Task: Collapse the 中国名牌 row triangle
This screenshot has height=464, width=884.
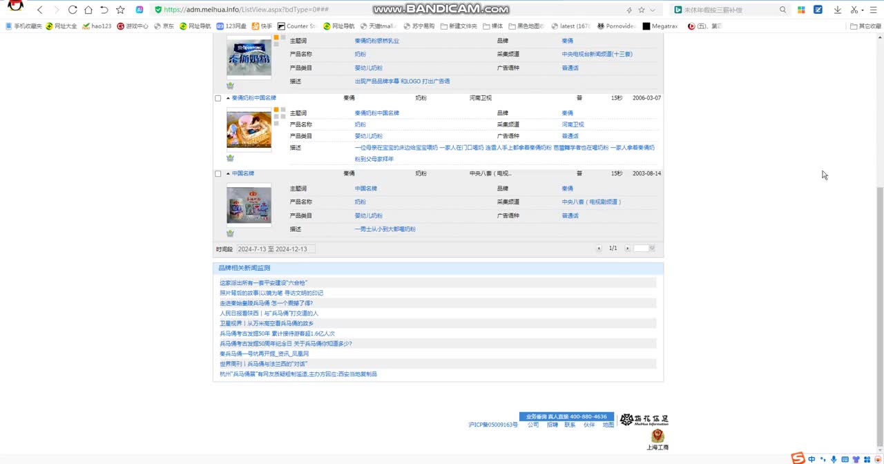Action: tap(228, 173)
